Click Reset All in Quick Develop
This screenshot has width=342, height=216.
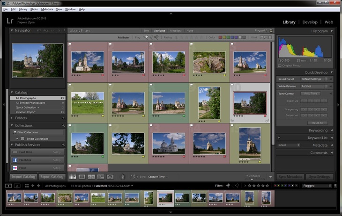pyautogui.click(x=318, y=123)
